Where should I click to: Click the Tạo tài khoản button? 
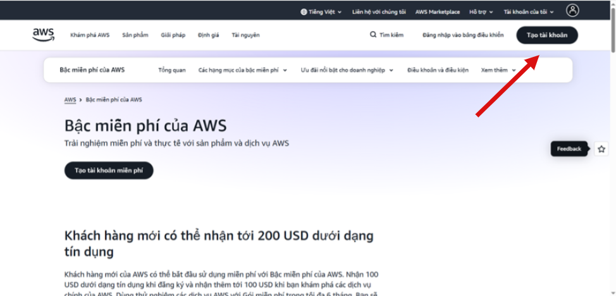pyautogui.click(x=547, y=35)
